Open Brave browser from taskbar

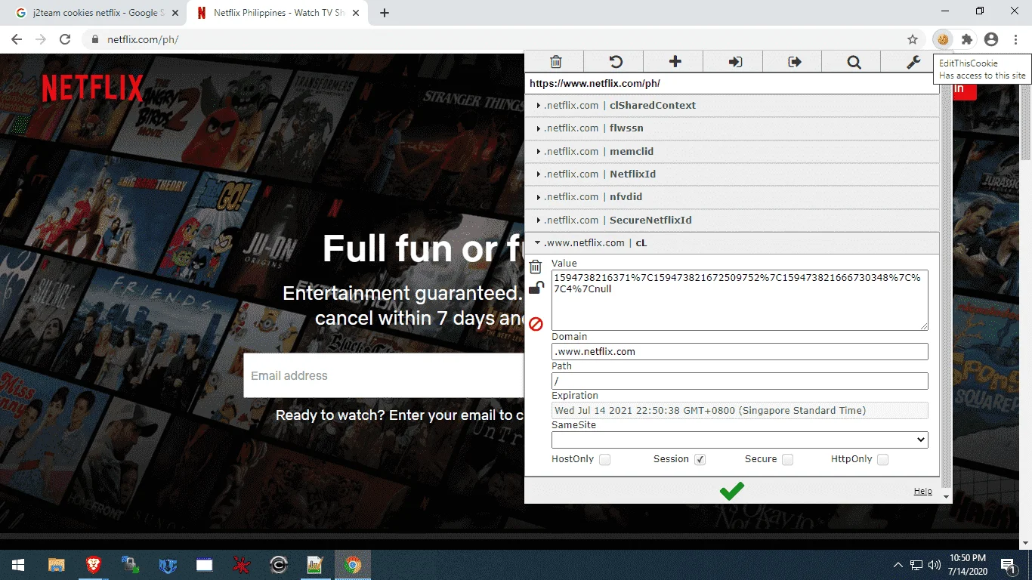click(x=94, y=565)
